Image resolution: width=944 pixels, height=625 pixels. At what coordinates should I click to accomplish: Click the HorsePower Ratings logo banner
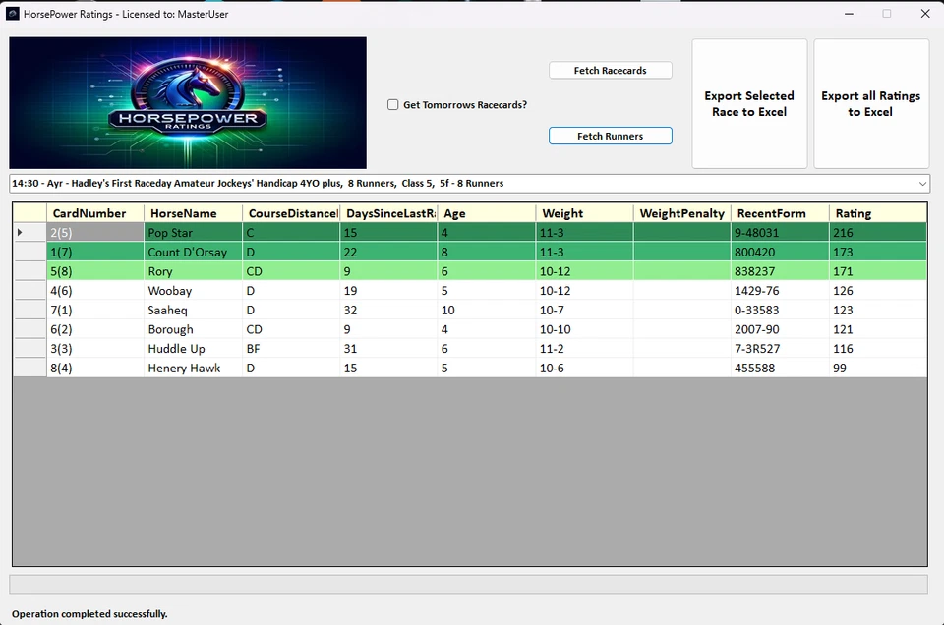click(187, 102)
